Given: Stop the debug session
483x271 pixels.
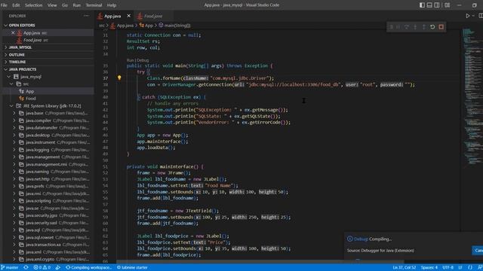Looking at the screenshot, I should point(441,27).
